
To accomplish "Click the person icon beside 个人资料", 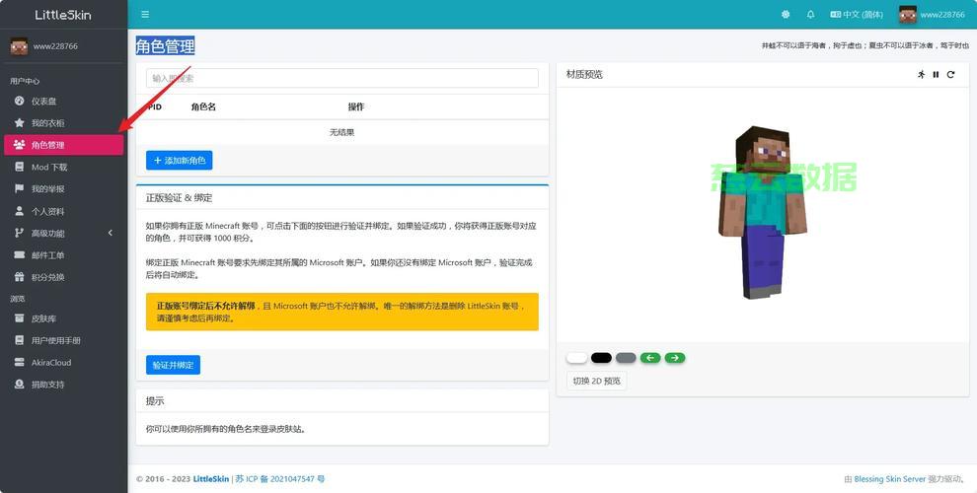I will (x=20, y=211).
